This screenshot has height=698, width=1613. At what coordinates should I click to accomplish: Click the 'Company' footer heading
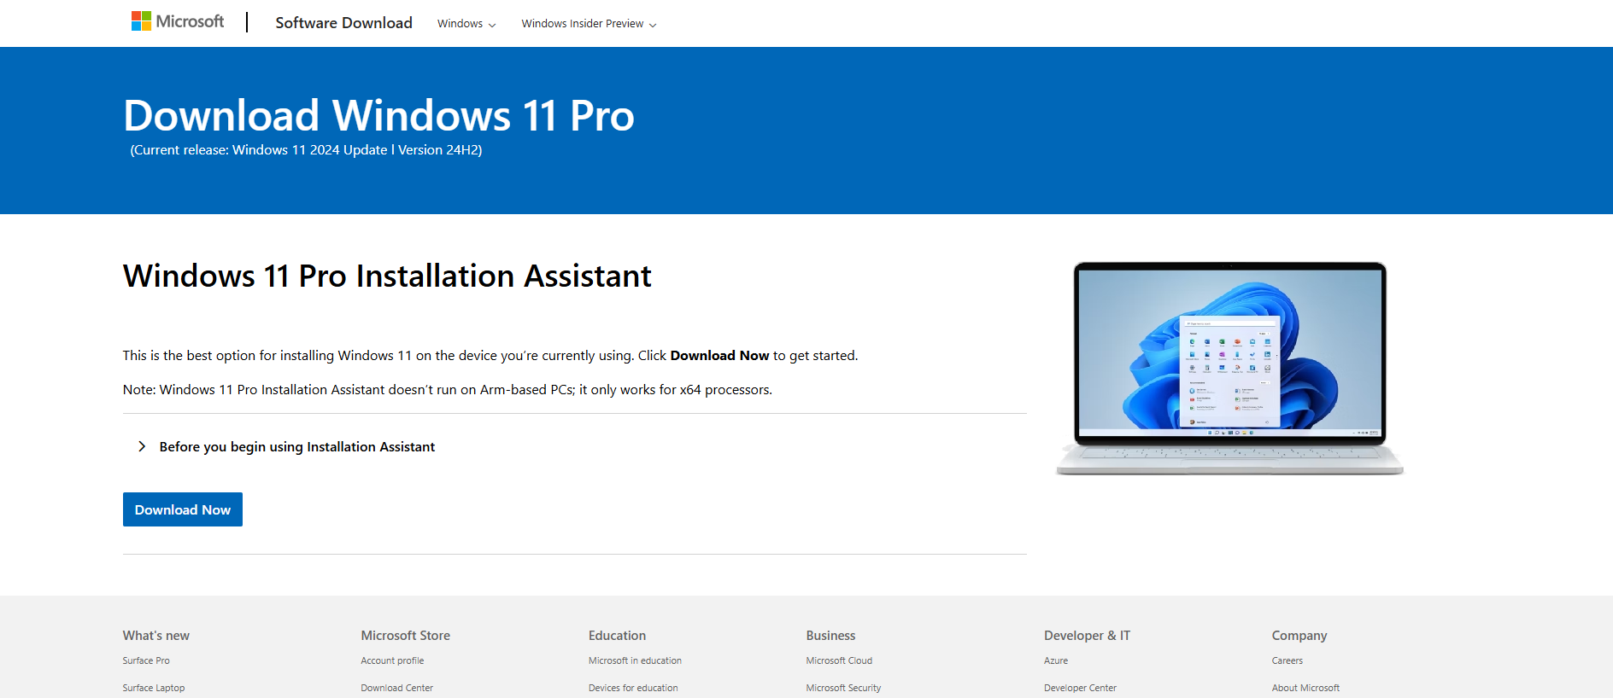coord(1299,636)
